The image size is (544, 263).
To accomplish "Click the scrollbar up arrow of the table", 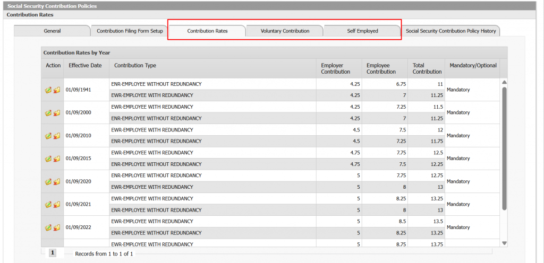I will [x=505, y=82].
